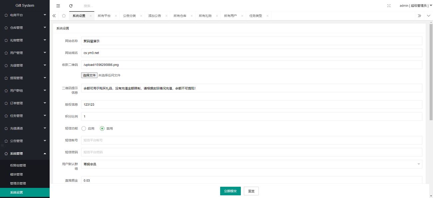Select the 启用 radio for SMS function

point(84,129)
